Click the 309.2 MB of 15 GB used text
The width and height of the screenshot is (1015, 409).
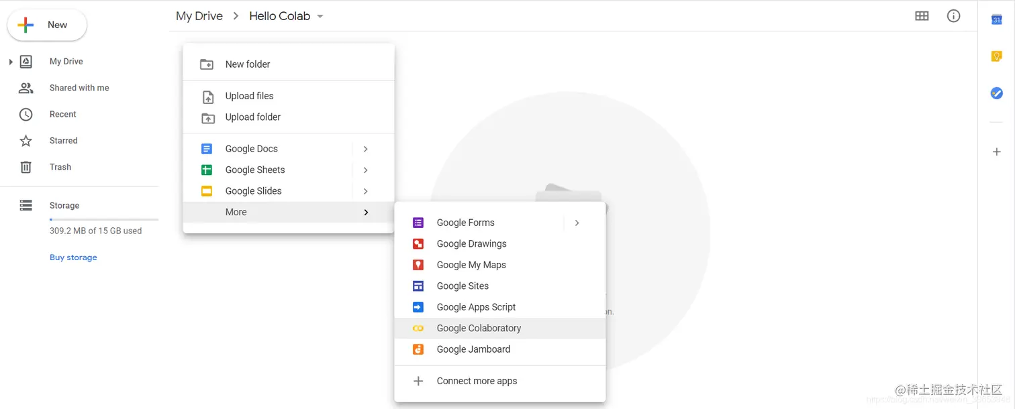95,231
